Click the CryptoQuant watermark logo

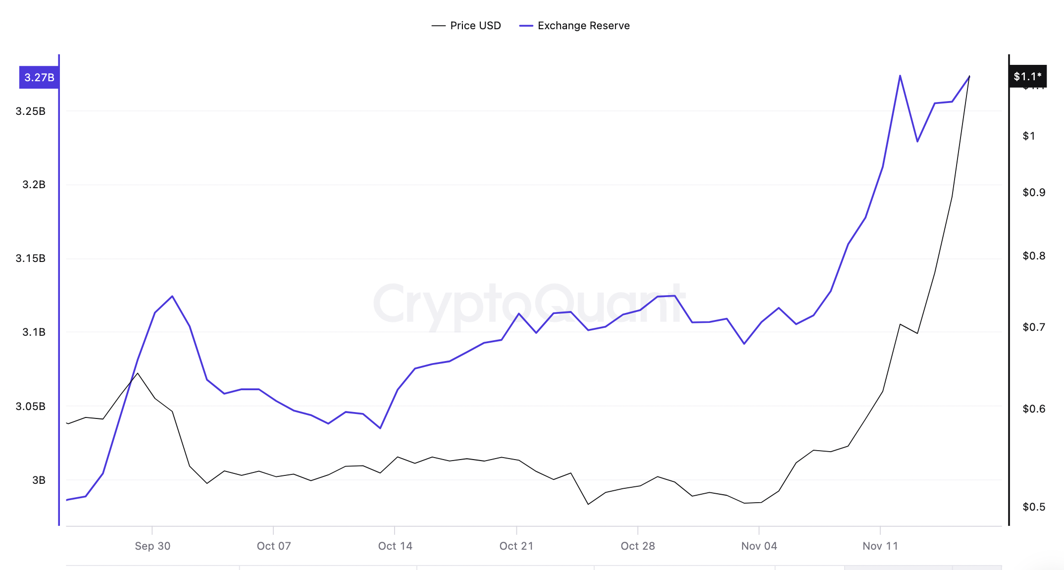click(x=529, y=303)
